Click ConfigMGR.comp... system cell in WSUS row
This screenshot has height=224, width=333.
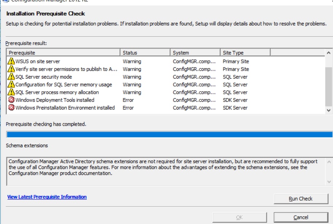tap(194, 61)
